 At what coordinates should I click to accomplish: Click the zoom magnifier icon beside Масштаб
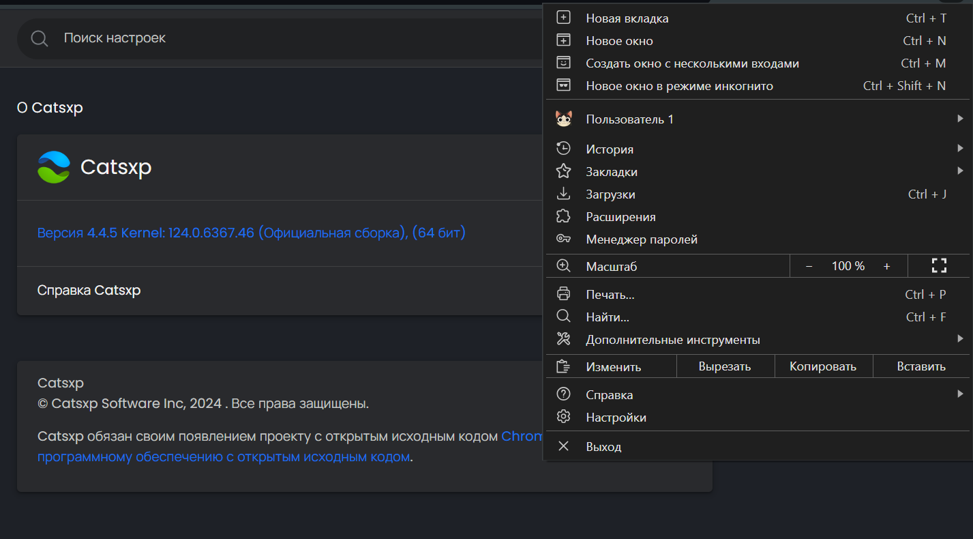coord(563,265)
